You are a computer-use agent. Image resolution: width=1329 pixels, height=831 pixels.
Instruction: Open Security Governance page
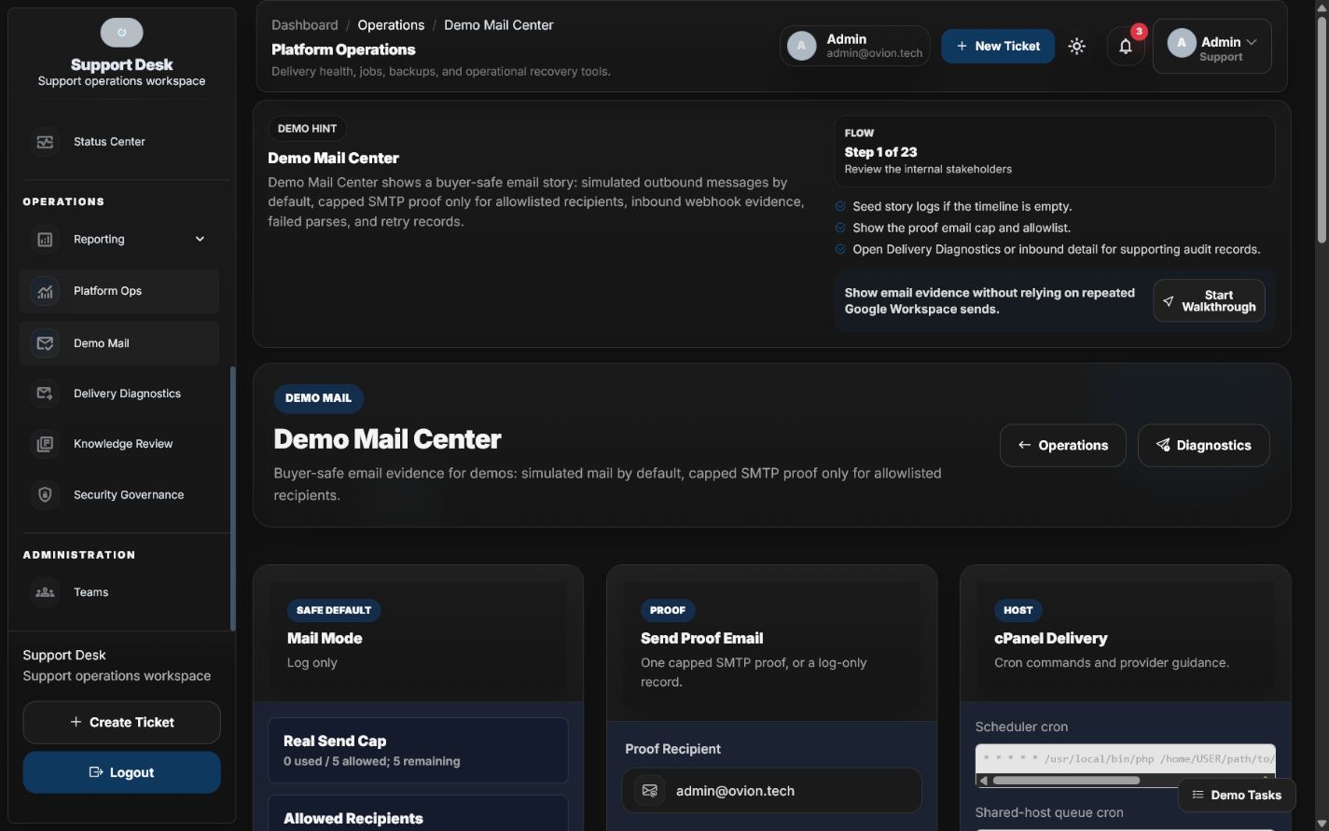119,494
